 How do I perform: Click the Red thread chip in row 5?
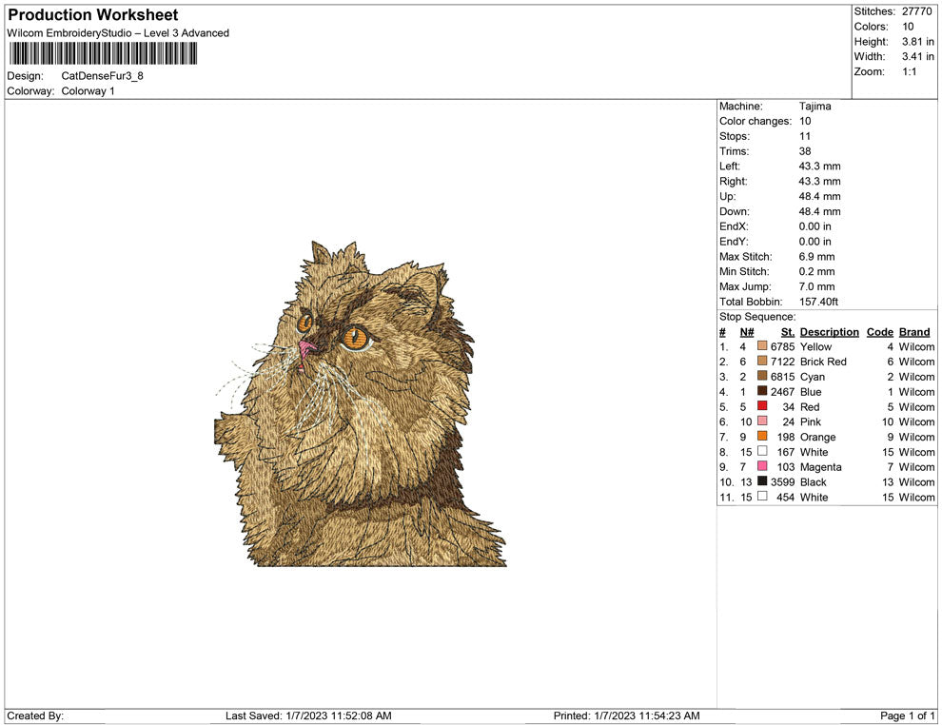tap(761, 407)
